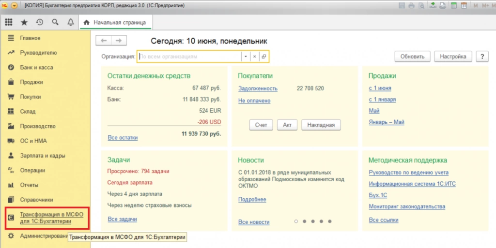The width and height of the screenshot is (496, 248).
Task: Click Просрочено: 794 задачи text
Action: coord(138,171)
